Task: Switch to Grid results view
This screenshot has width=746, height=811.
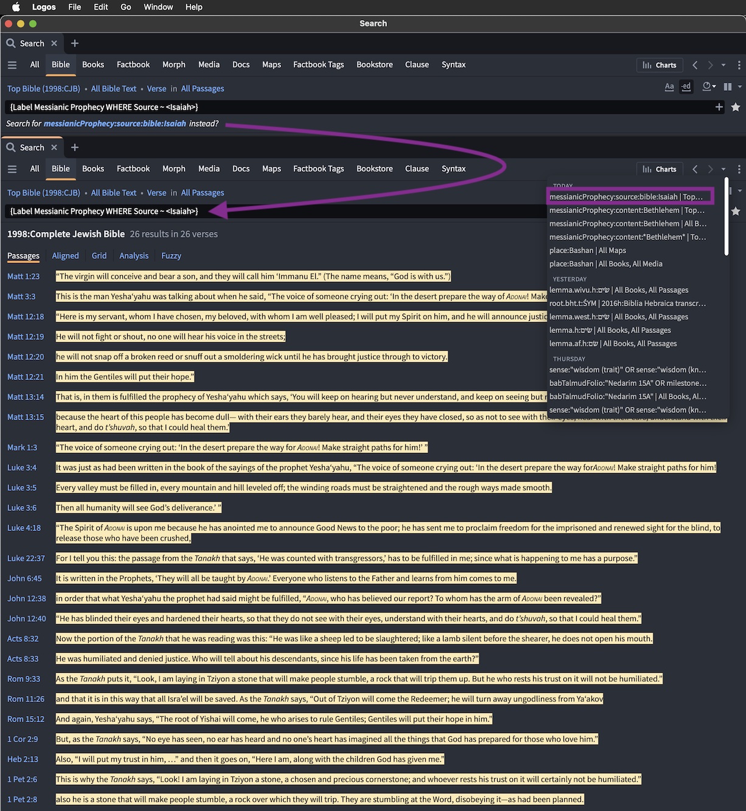Action: (99, 256)
